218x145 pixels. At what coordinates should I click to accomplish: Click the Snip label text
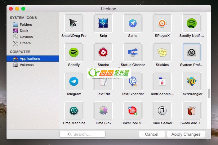click(103, 36)
